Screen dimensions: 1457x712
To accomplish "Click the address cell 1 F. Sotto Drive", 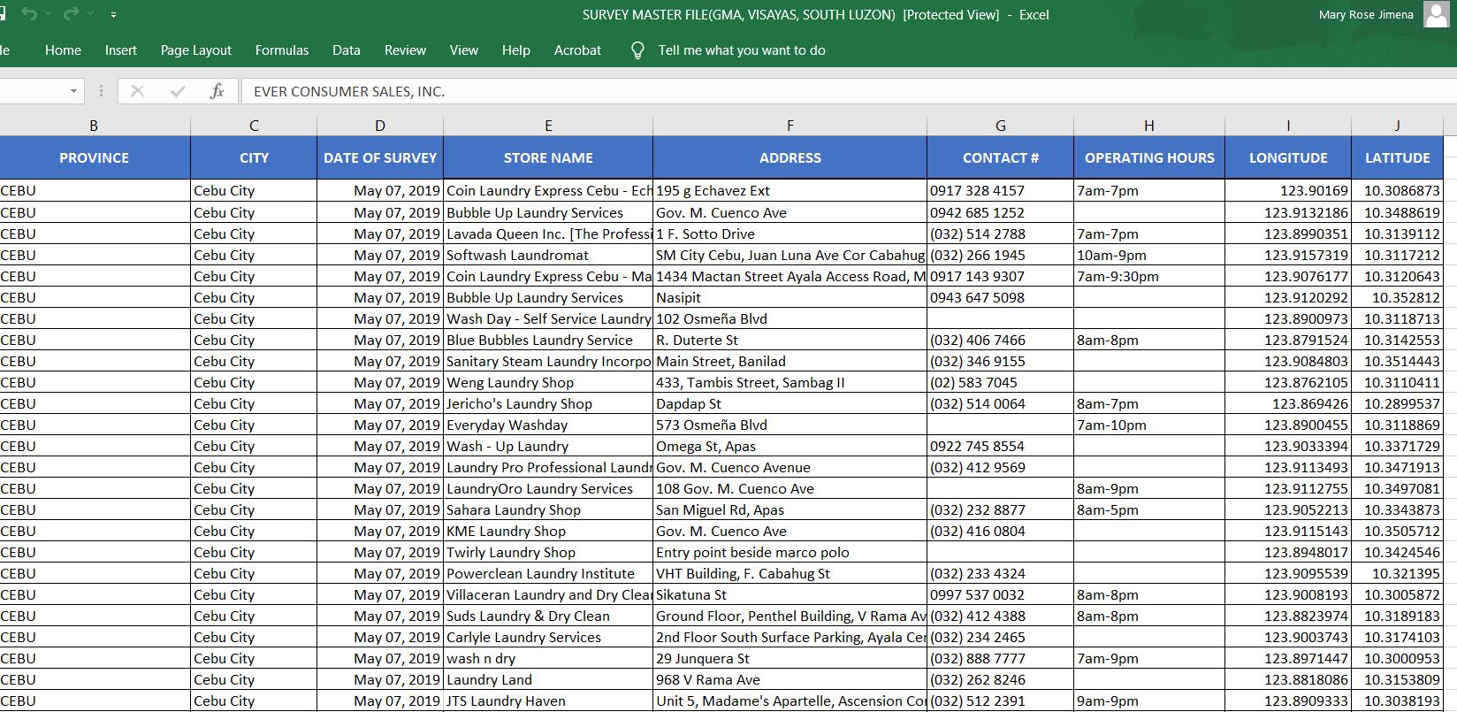I will (x=790, y=234).
